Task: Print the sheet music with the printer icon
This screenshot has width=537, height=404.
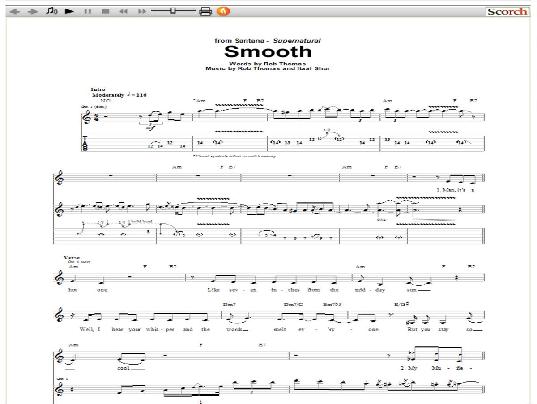Action: point(205,11)
